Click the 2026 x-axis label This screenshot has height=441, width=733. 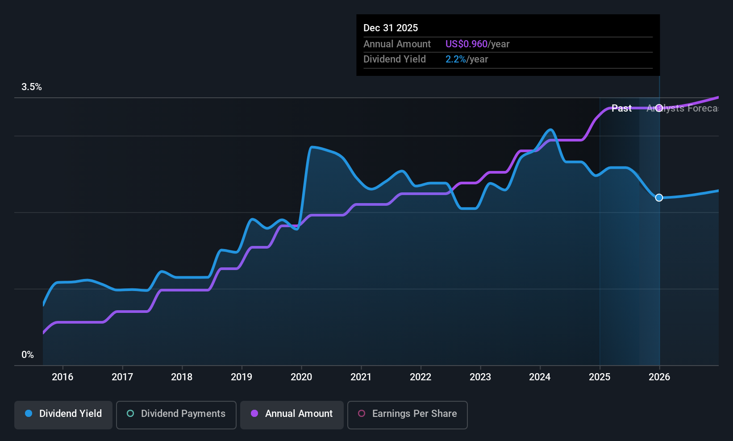(x=659, y=377)
